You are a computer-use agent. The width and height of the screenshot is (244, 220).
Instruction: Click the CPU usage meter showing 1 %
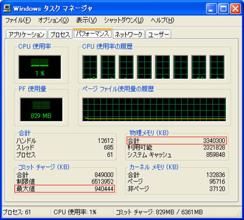(x=40, y=67)
